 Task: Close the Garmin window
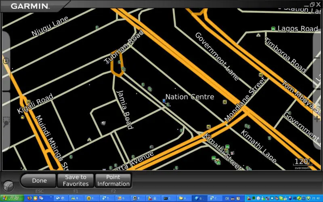318,4
